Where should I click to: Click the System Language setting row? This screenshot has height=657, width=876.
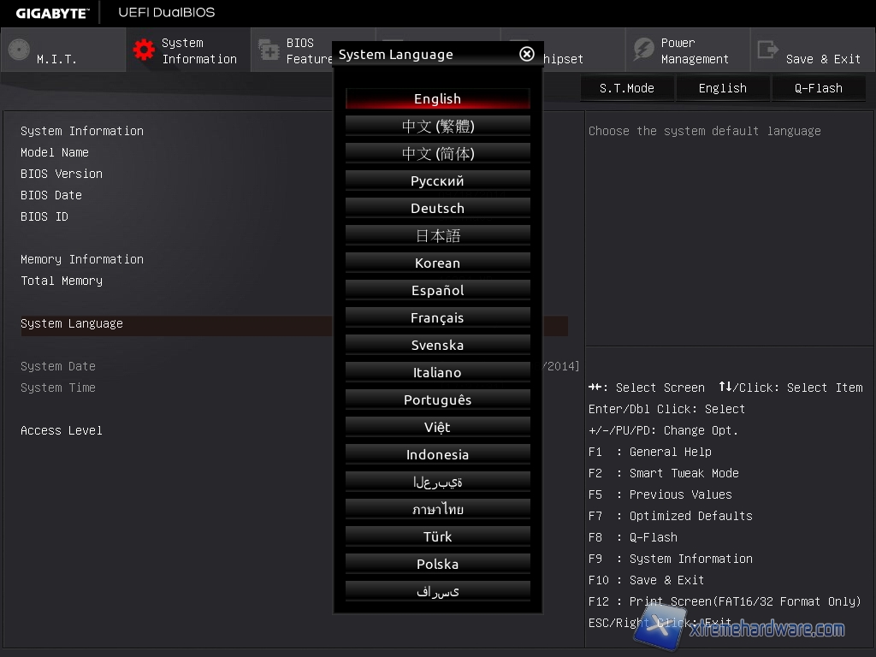tap(171, 324)
